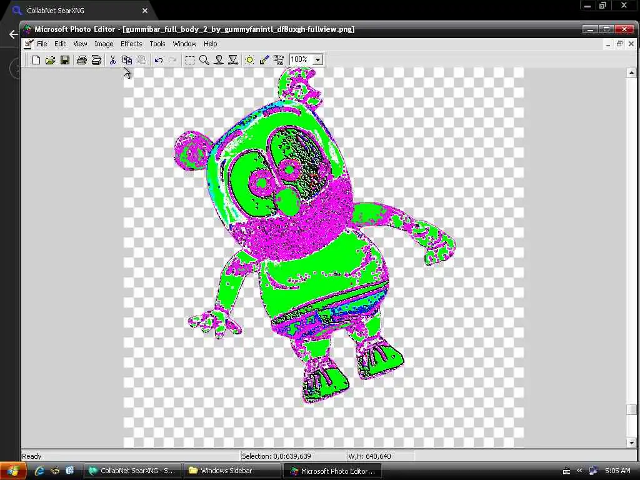Choose the rectangular Select tool
The width and height of the screenshot is (640, 480).
coord(190,60)
